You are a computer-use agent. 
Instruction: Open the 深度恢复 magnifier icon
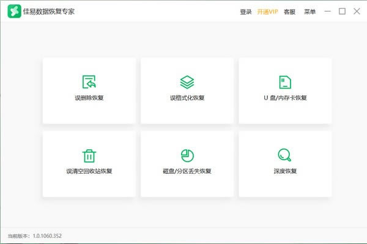pyautogui.click(x=284, y=155)
